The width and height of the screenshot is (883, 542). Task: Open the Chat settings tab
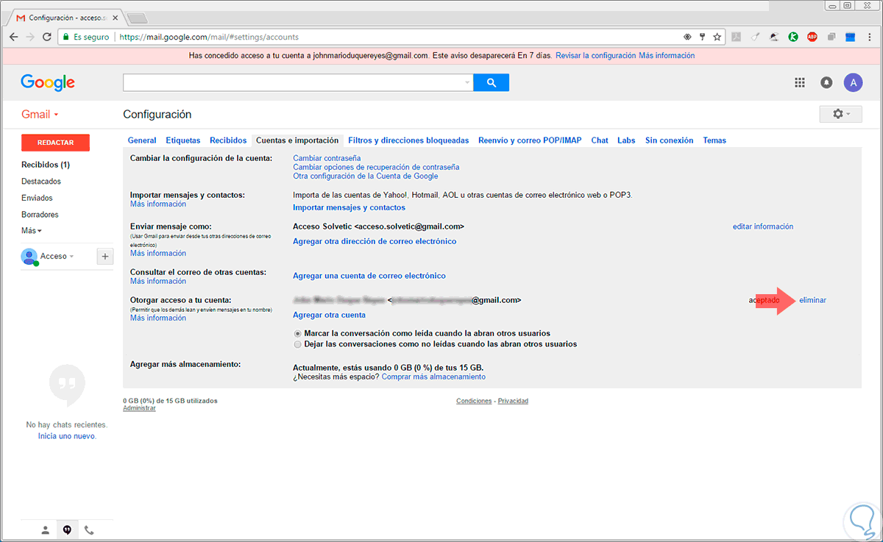pyautogui.click(x=600, y=140)
